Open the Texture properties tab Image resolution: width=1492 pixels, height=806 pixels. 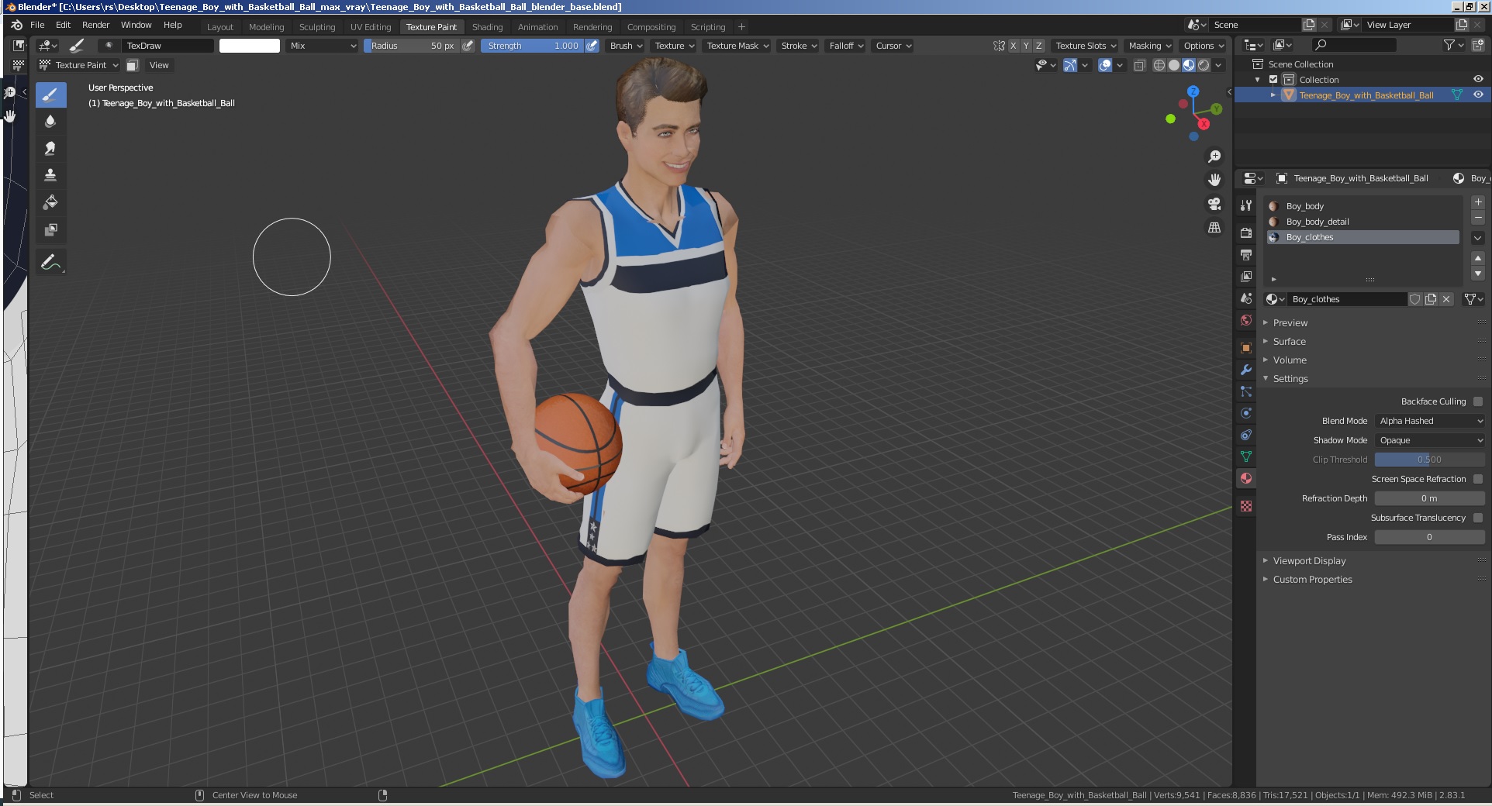[x=1246, y=506]
